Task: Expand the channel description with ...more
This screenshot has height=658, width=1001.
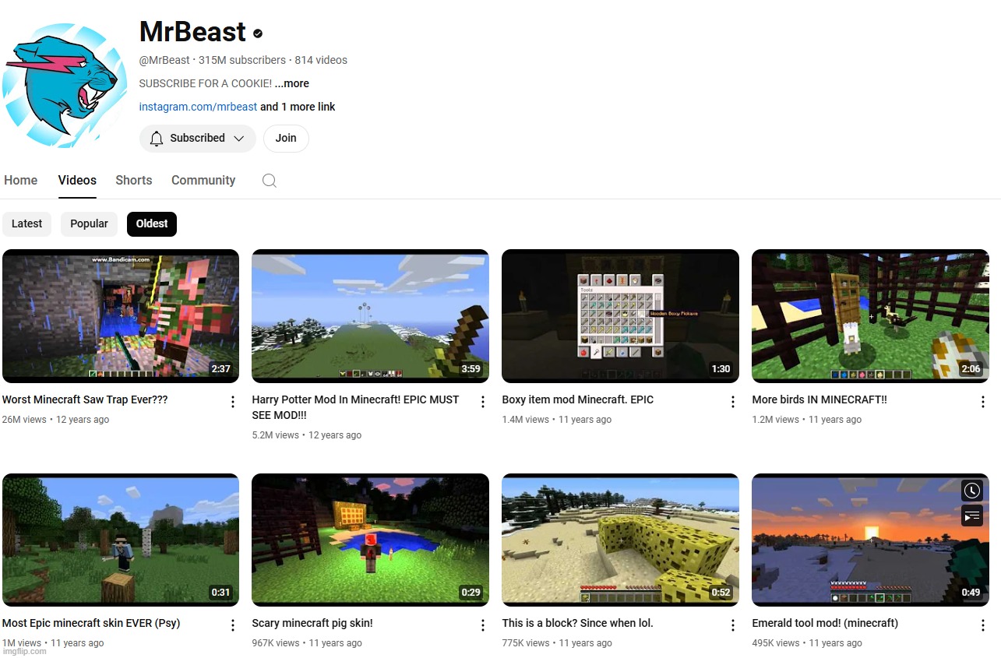Action: point(292,83)
